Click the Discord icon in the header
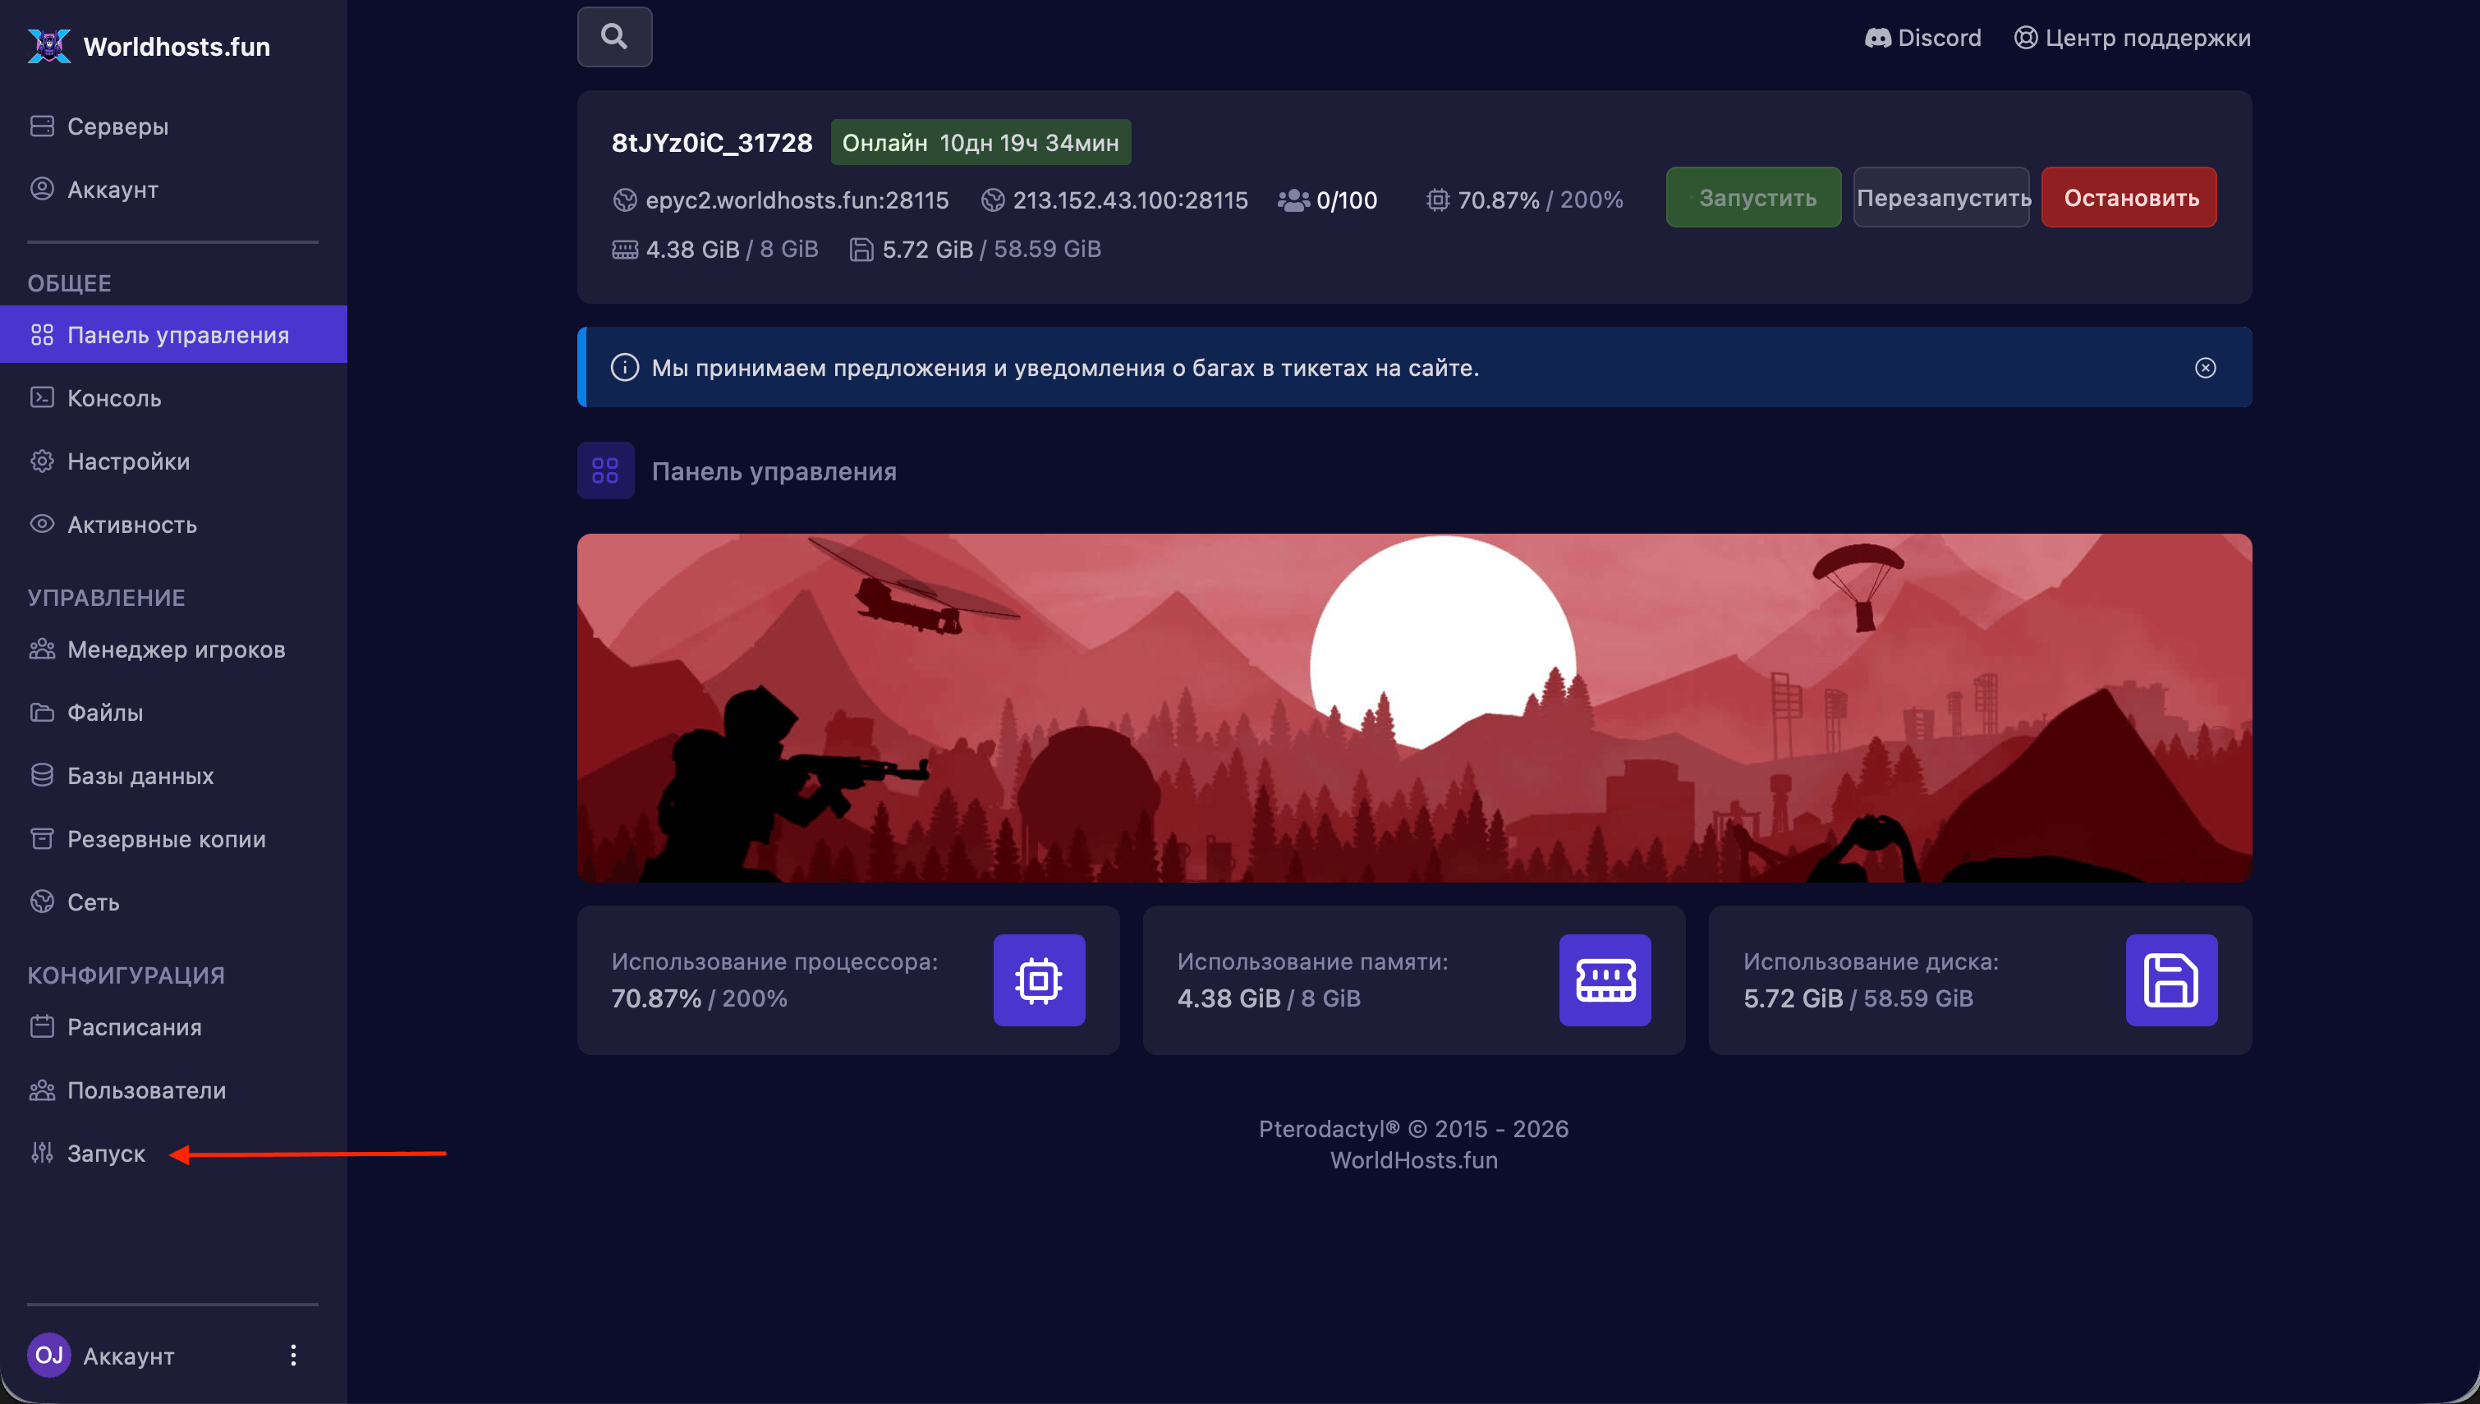This screenshot has width=2480, height=1404. 1877,38
